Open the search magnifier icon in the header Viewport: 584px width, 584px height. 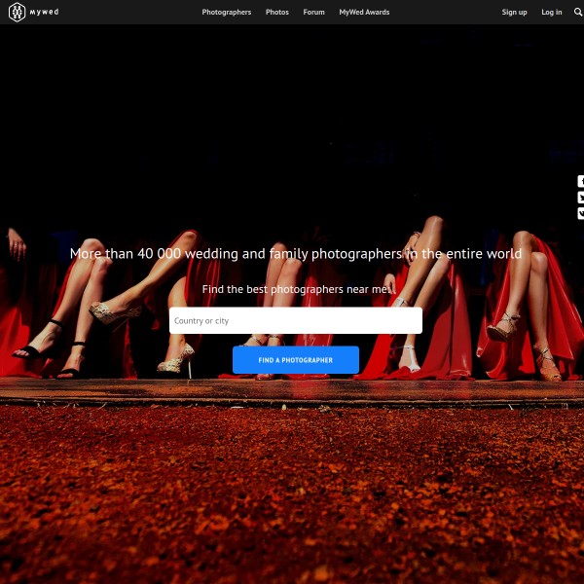point(578,12)
